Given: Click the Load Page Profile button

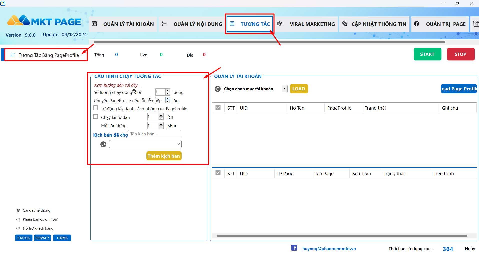Looking at the screenshot, I should coord(459,89).
